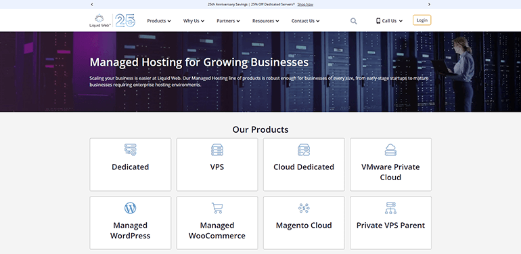Open the search magnifier icon
This screenshot has width=521, height=254.
pos(353,21)
